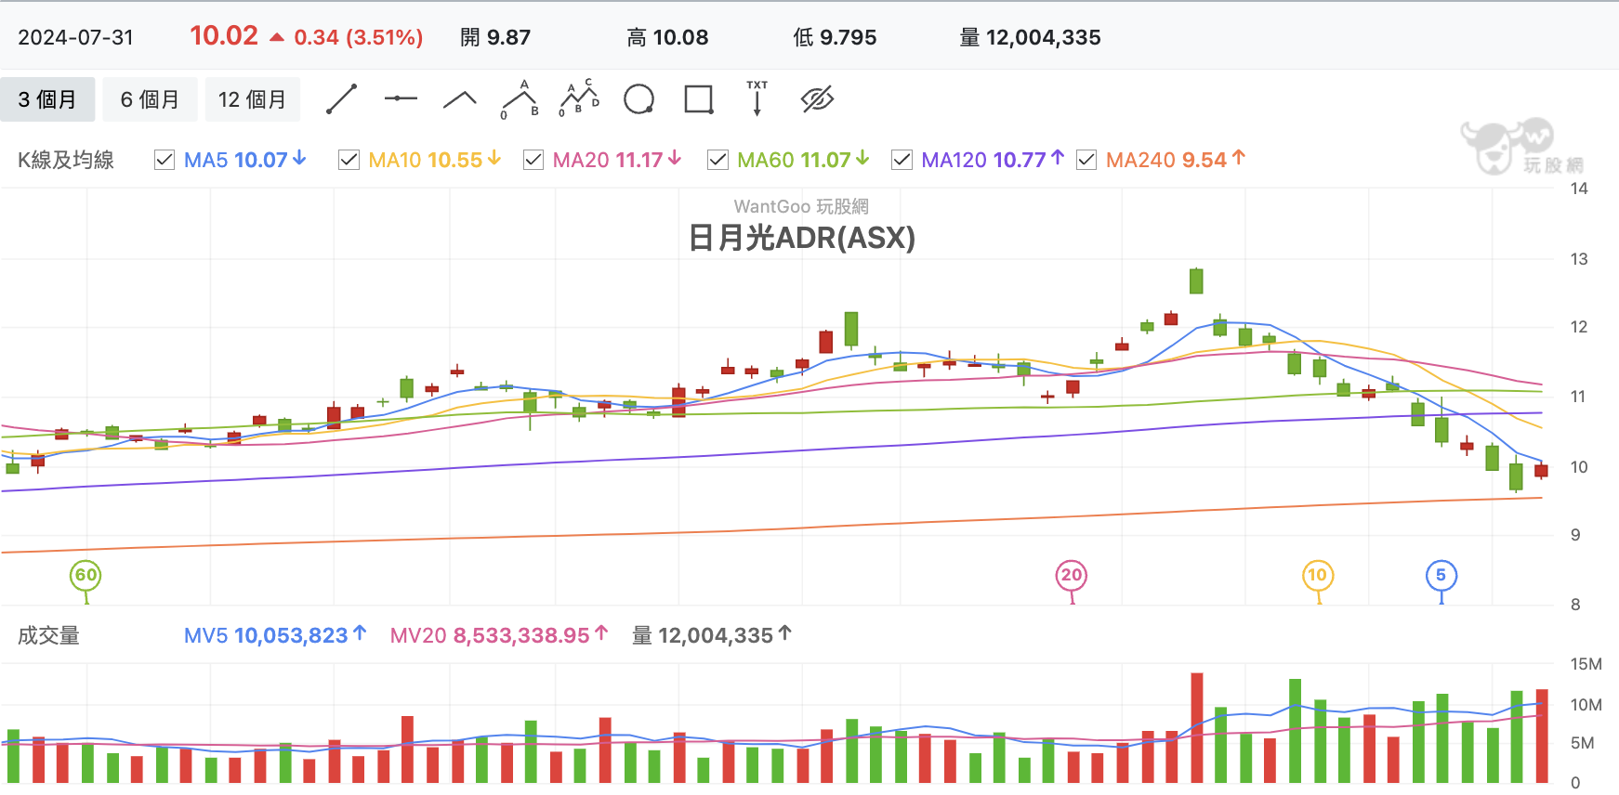Select the circle drawing tool
Viewport: 1619px width, 795px height.
point(638,99)
